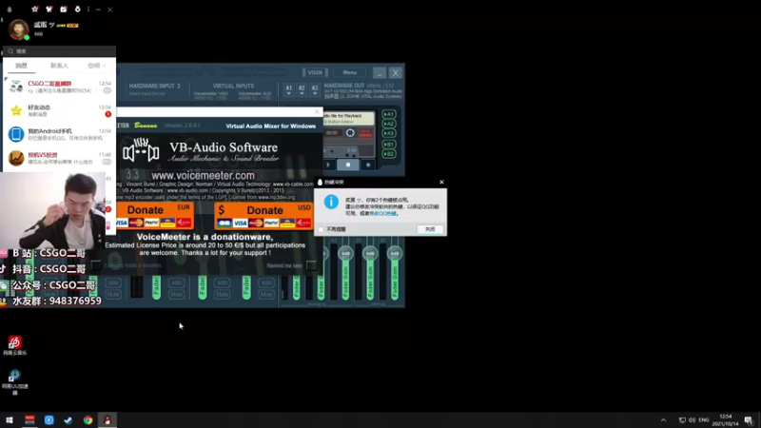Click the cassette recorder stop button

(x=348, y=165)
